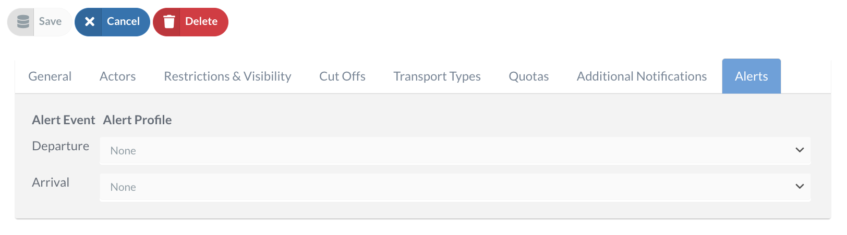This screenshot has height=235, width=847.
Task: Open the Departure alert profile dropdown
Action: pos(449,151)
